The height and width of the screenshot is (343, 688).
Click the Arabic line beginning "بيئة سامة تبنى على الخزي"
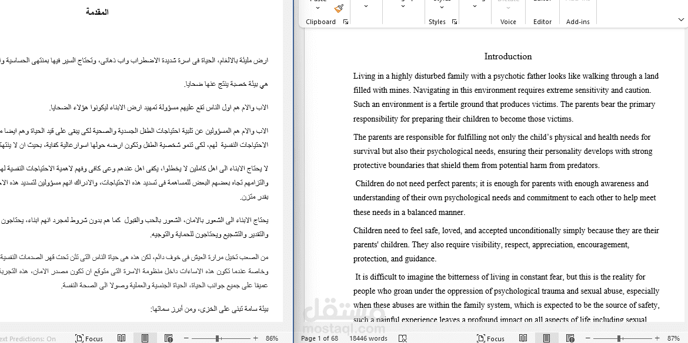click(x=210, y=310)
